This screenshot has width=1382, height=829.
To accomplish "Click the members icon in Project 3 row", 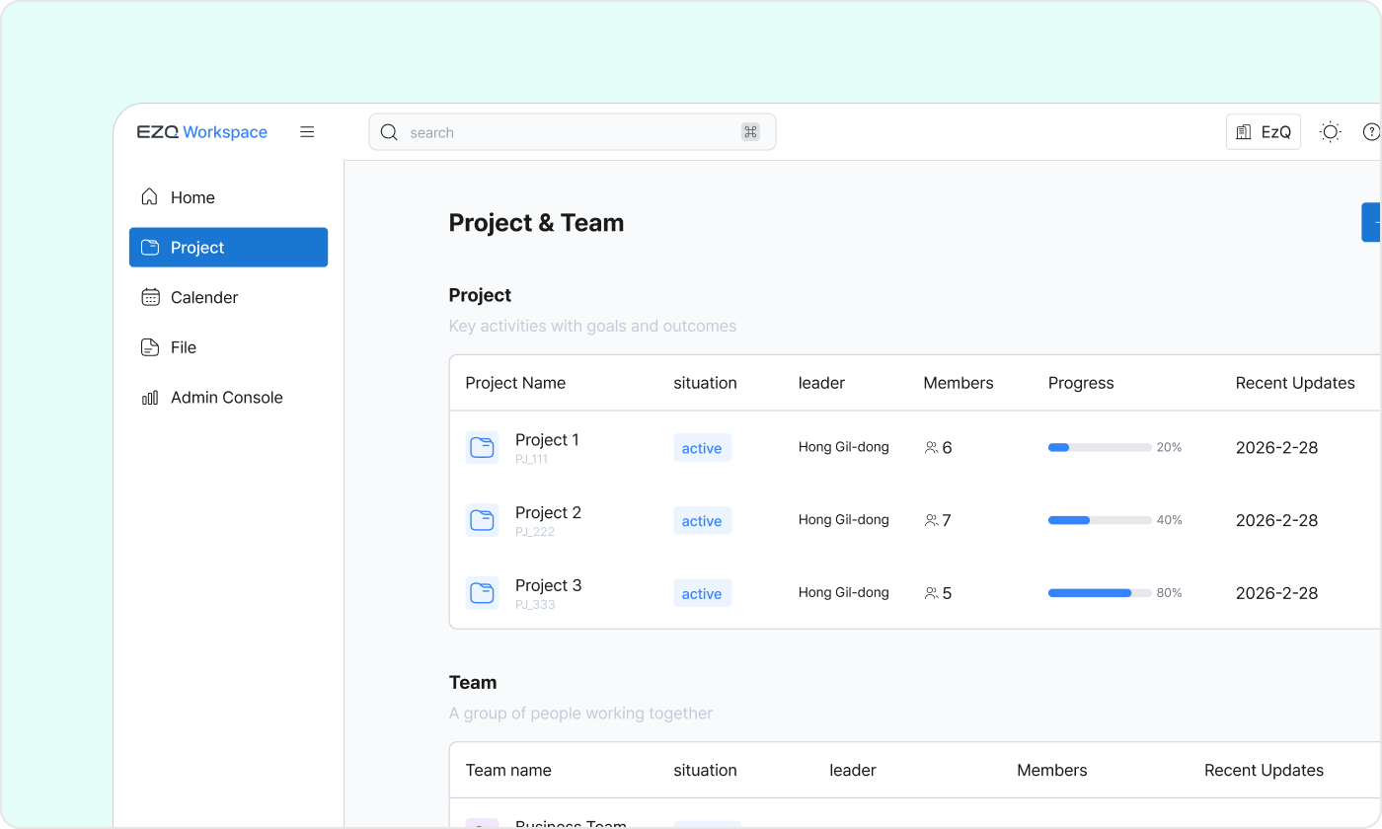I will pos(931,593).
